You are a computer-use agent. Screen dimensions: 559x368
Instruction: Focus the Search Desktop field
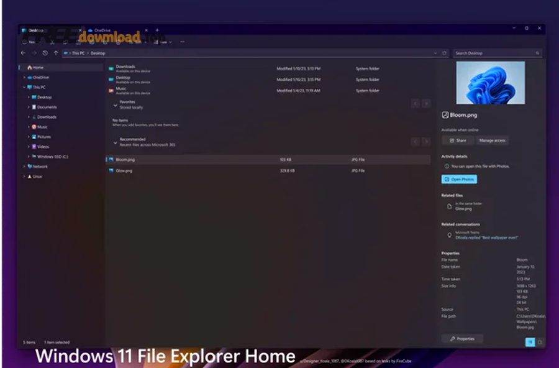(498, 53)
